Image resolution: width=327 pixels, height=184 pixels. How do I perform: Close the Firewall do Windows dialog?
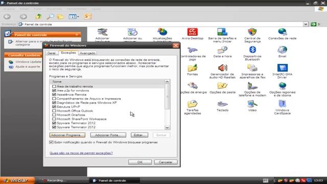pyautogui.click(x=176, y=45)
